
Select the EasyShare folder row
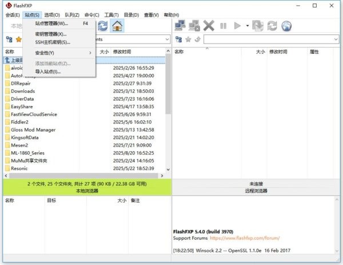84,106
